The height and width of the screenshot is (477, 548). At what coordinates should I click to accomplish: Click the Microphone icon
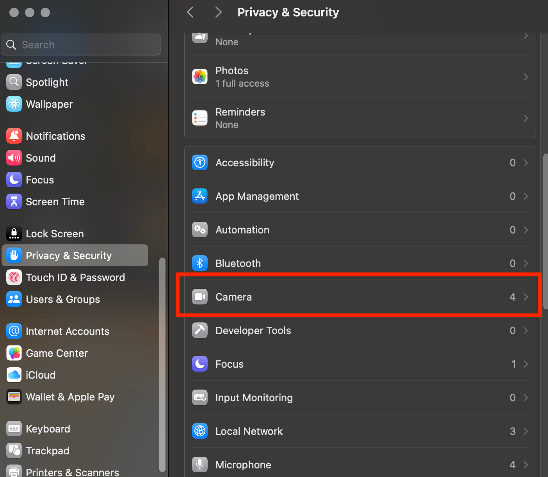point(200,465)
